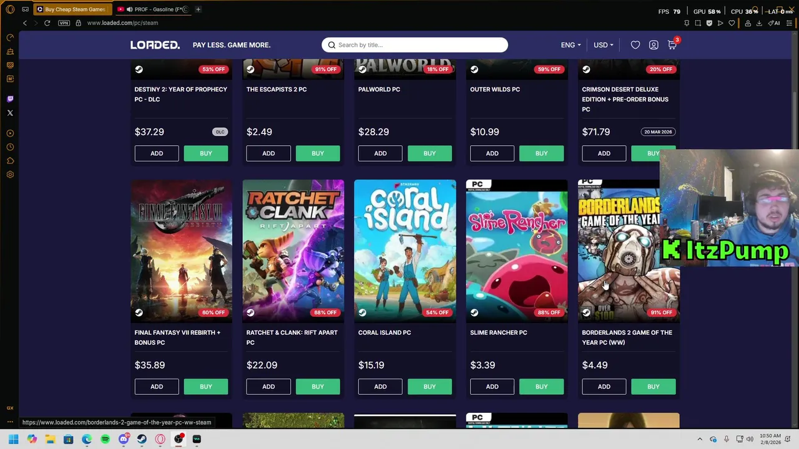This screenshot has height=449, width=799.
Task: Open File Explorer from the taskbar
Action: 50,439
